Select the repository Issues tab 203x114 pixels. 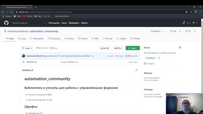coord(22,39)
